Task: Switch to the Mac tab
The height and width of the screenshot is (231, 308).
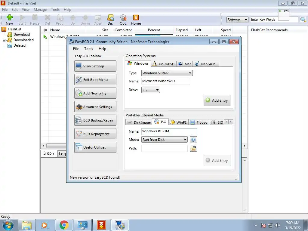Action: click(185, 64)
